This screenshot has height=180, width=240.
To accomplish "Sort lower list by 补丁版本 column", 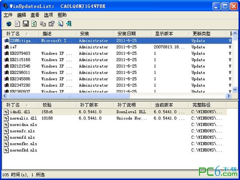I will tap(95, 105).
